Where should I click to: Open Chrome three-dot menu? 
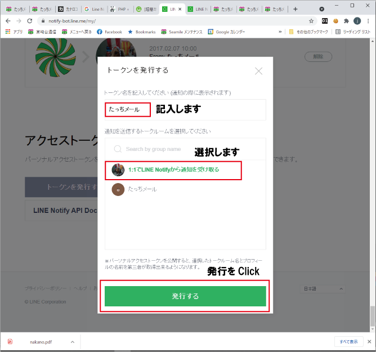click(x=368, y=21)
